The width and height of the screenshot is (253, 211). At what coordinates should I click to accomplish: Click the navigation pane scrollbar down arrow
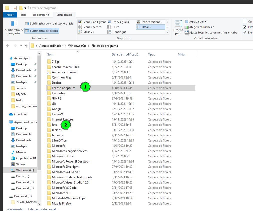39,204
